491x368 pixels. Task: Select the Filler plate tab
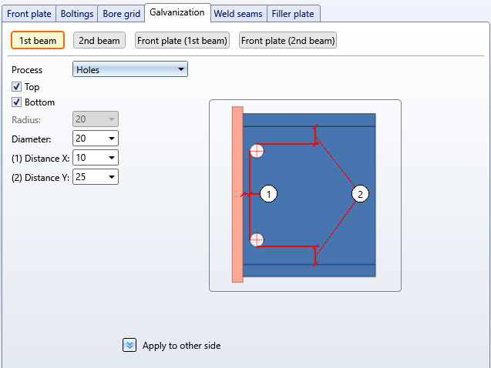(293, 14)
